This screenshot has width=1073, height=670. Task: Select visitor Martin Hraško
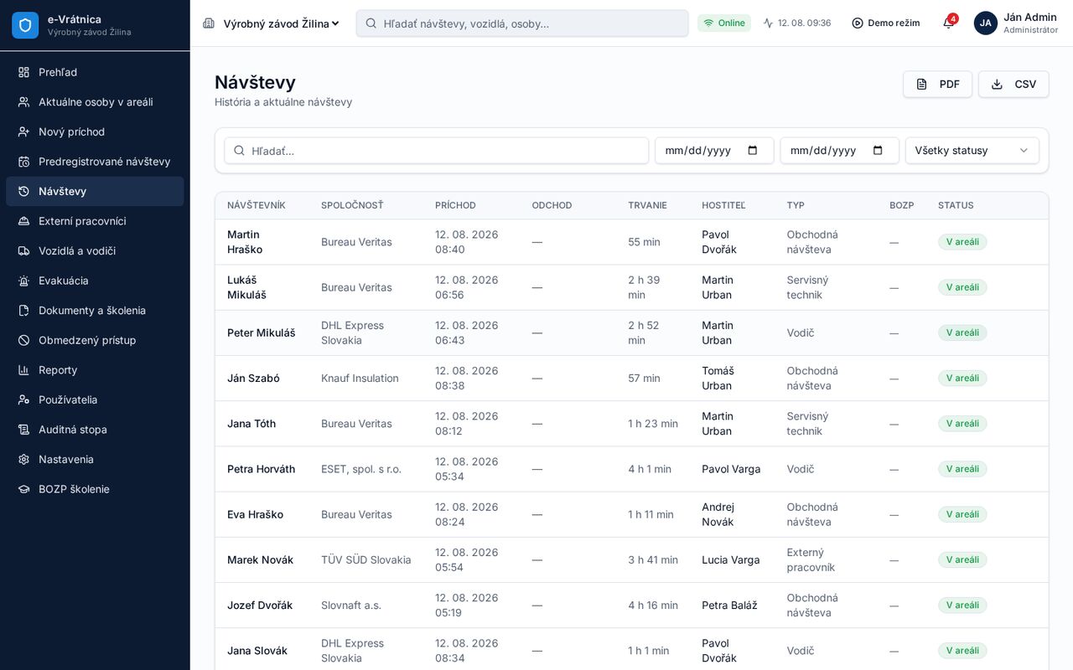[x=245, y=242]
